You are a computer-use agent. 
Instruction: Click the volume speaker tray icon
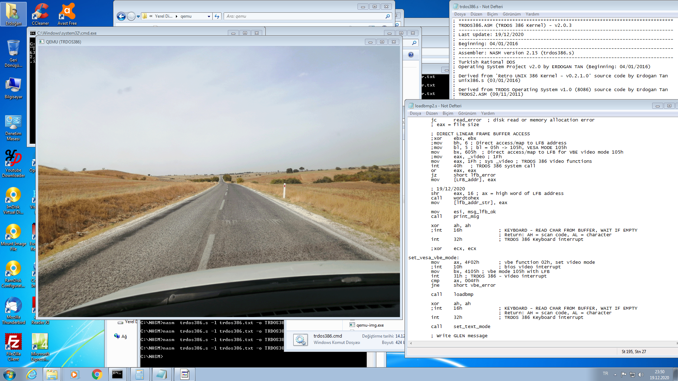pos(641,374)
